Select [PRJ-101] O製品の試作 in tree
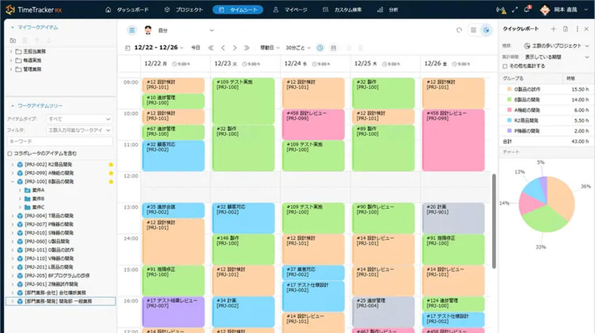This screenshot has width=595, height=333. coord(49,250)
